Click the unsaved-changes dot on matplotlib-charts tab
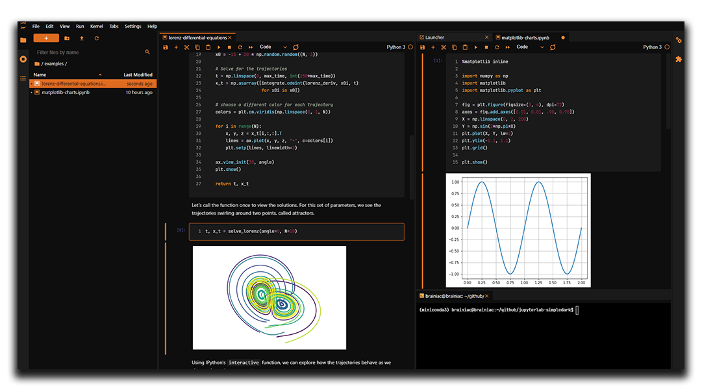 563,38
